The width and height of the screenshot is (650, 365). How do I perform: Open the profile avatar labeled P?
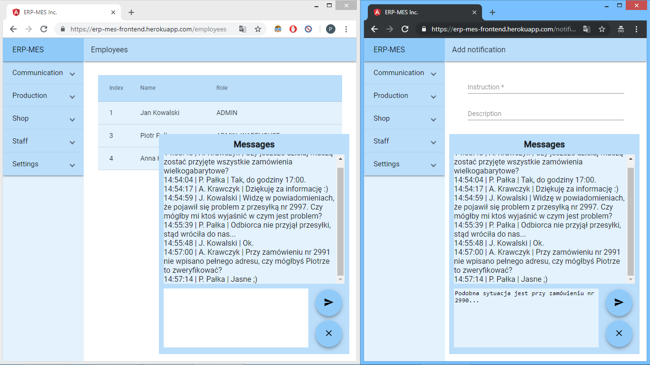331,29
